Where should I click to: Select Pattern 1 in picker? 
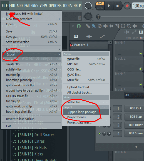[x=89, y=45]
